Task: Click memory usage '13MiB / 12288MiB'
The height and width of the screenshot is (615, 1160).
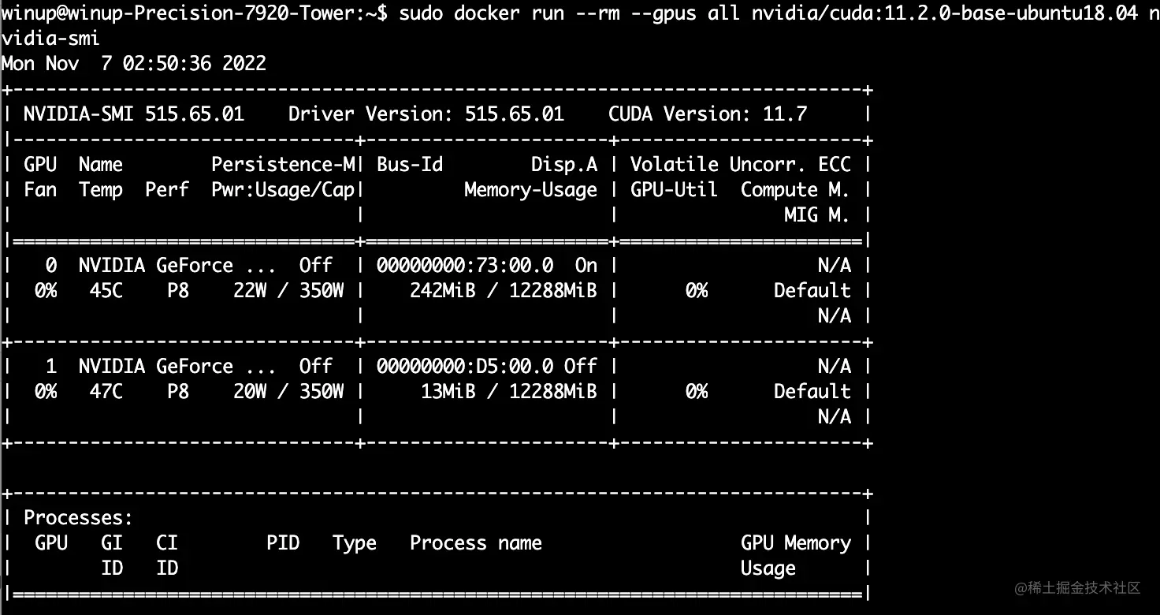Action: (509, 391)
